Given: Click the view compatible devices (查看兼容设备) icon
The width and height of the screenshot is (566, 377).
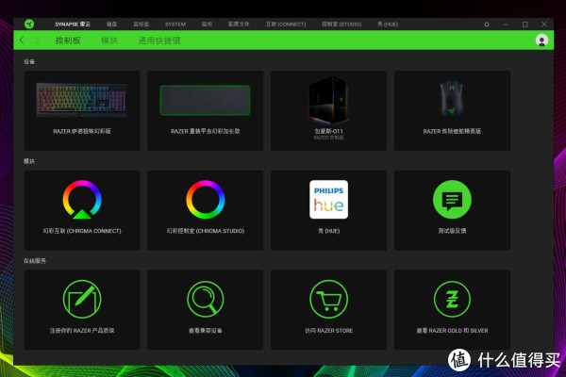Looking at the screenshot, I should (x=206, y=299).
